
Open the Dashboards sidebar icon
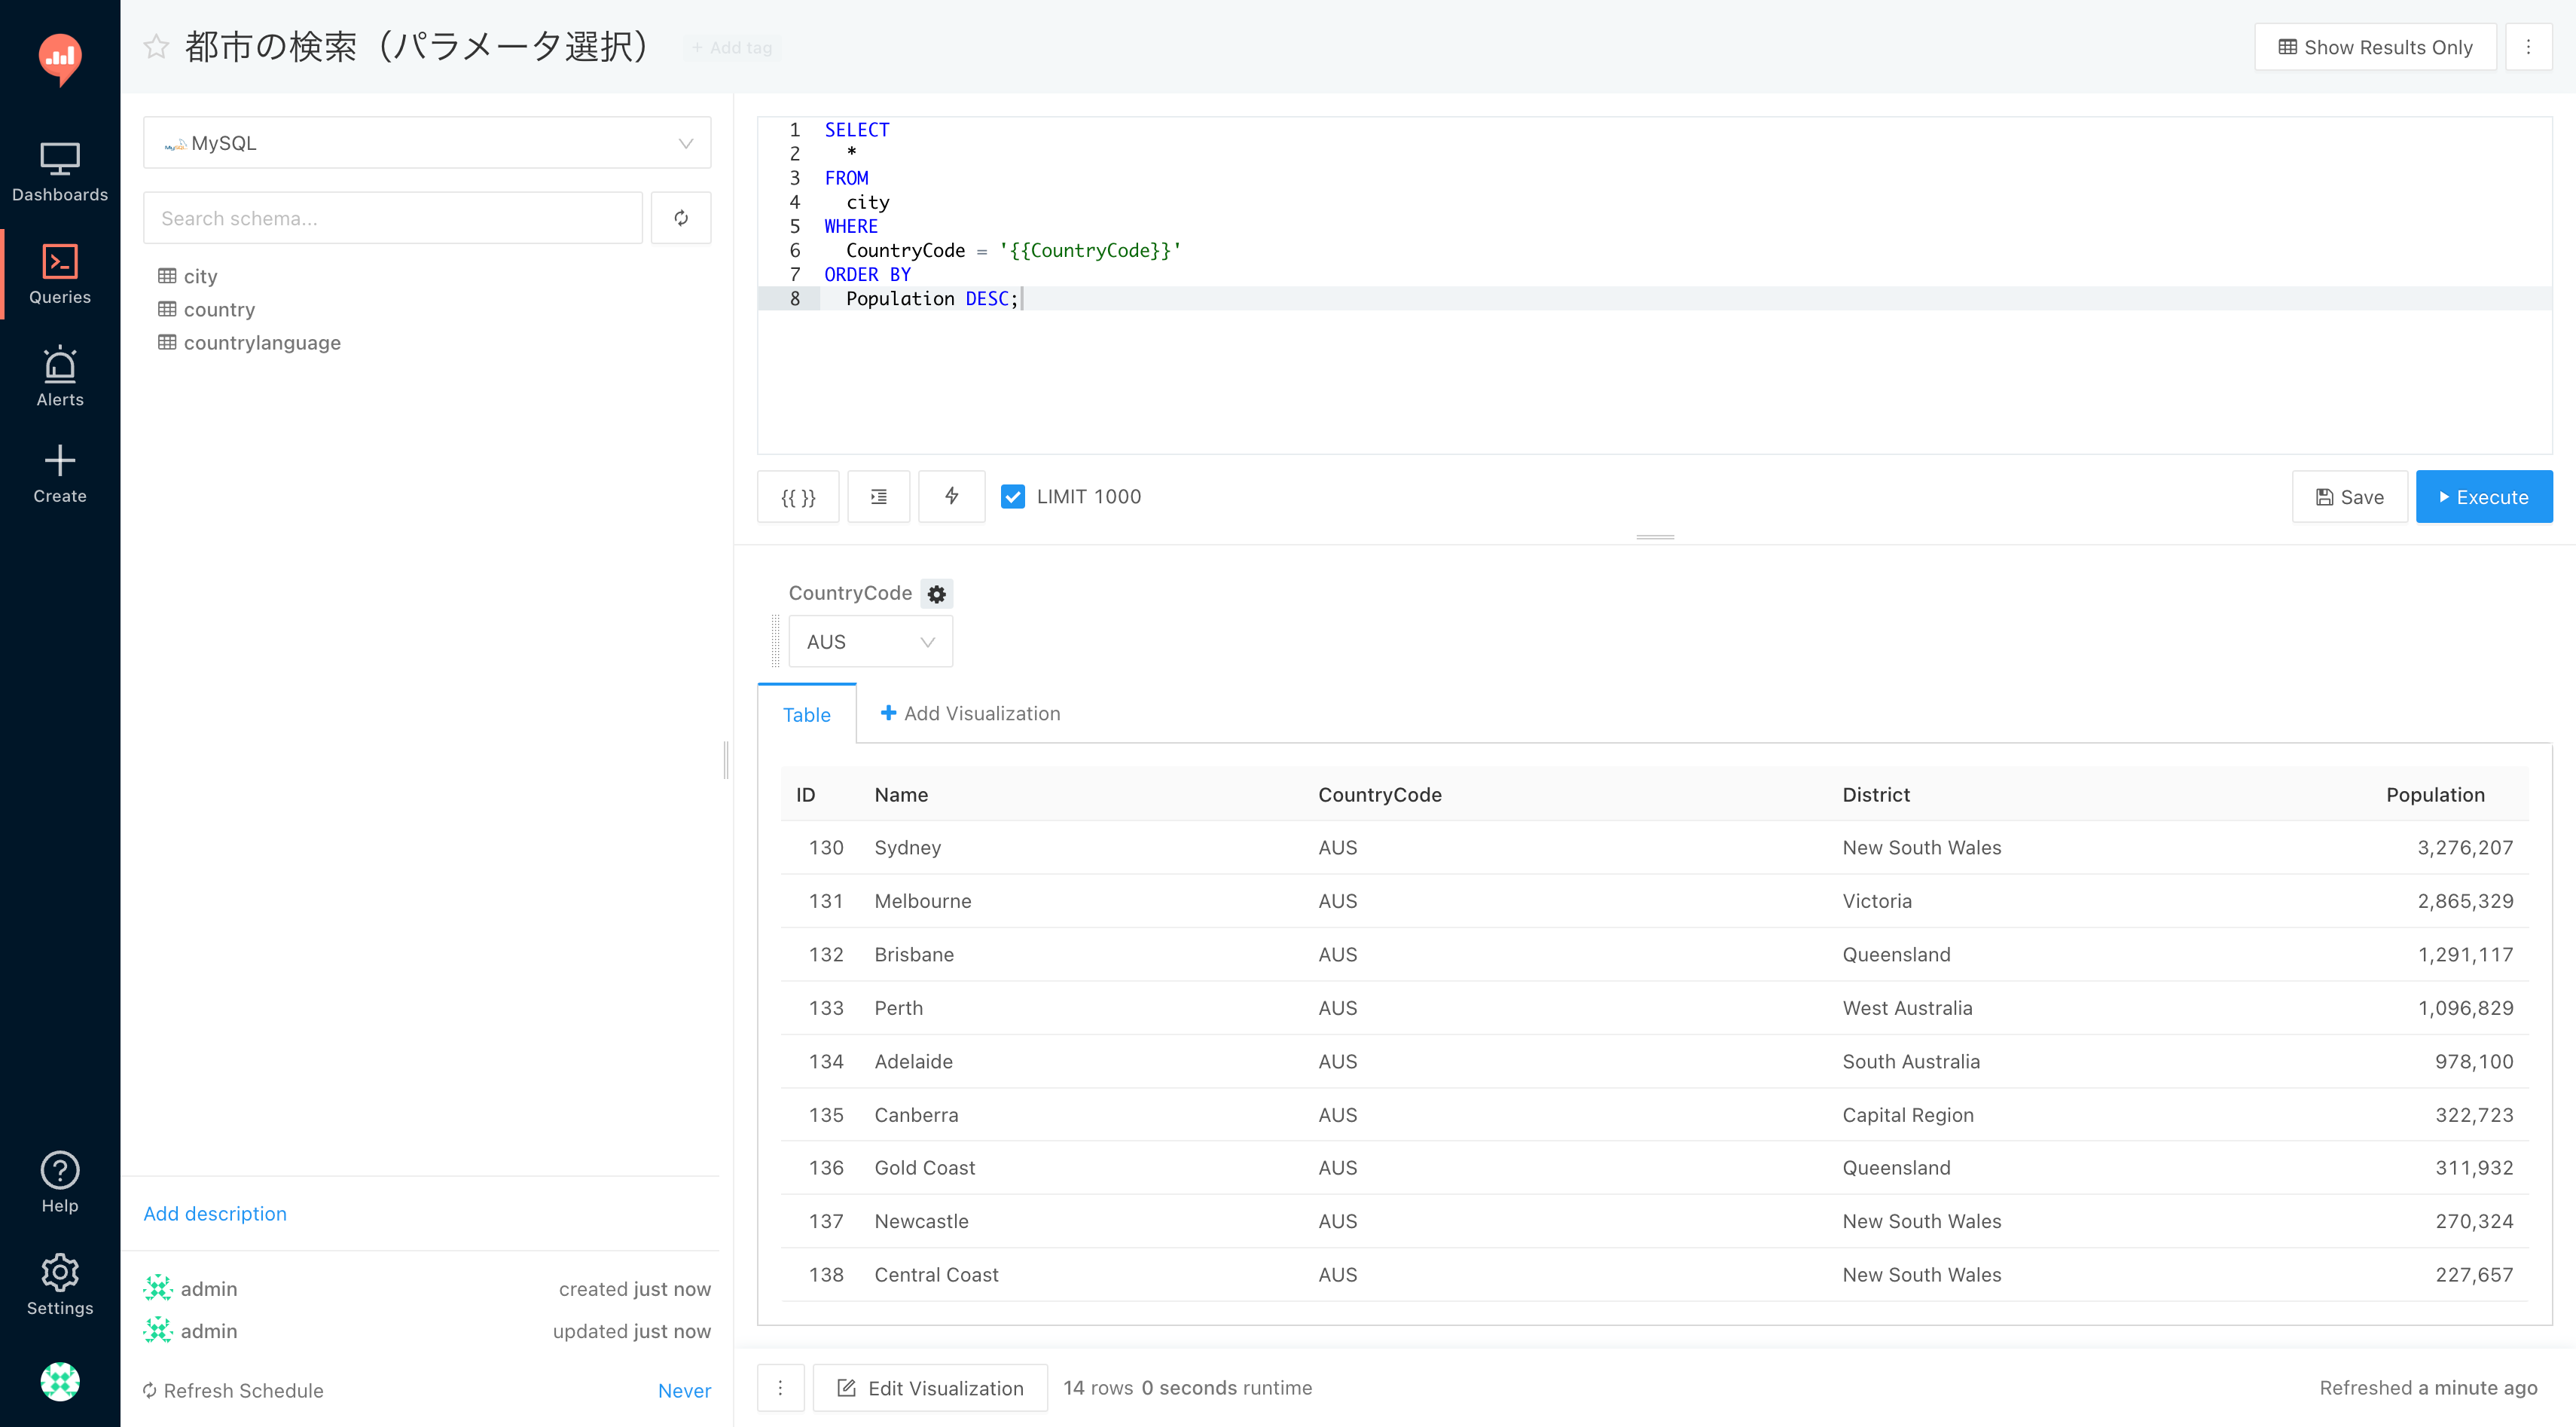[60, 171]
